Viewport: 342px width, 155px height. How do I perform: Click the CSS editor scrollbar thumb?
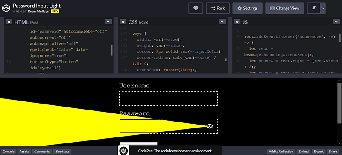[226, 60]
